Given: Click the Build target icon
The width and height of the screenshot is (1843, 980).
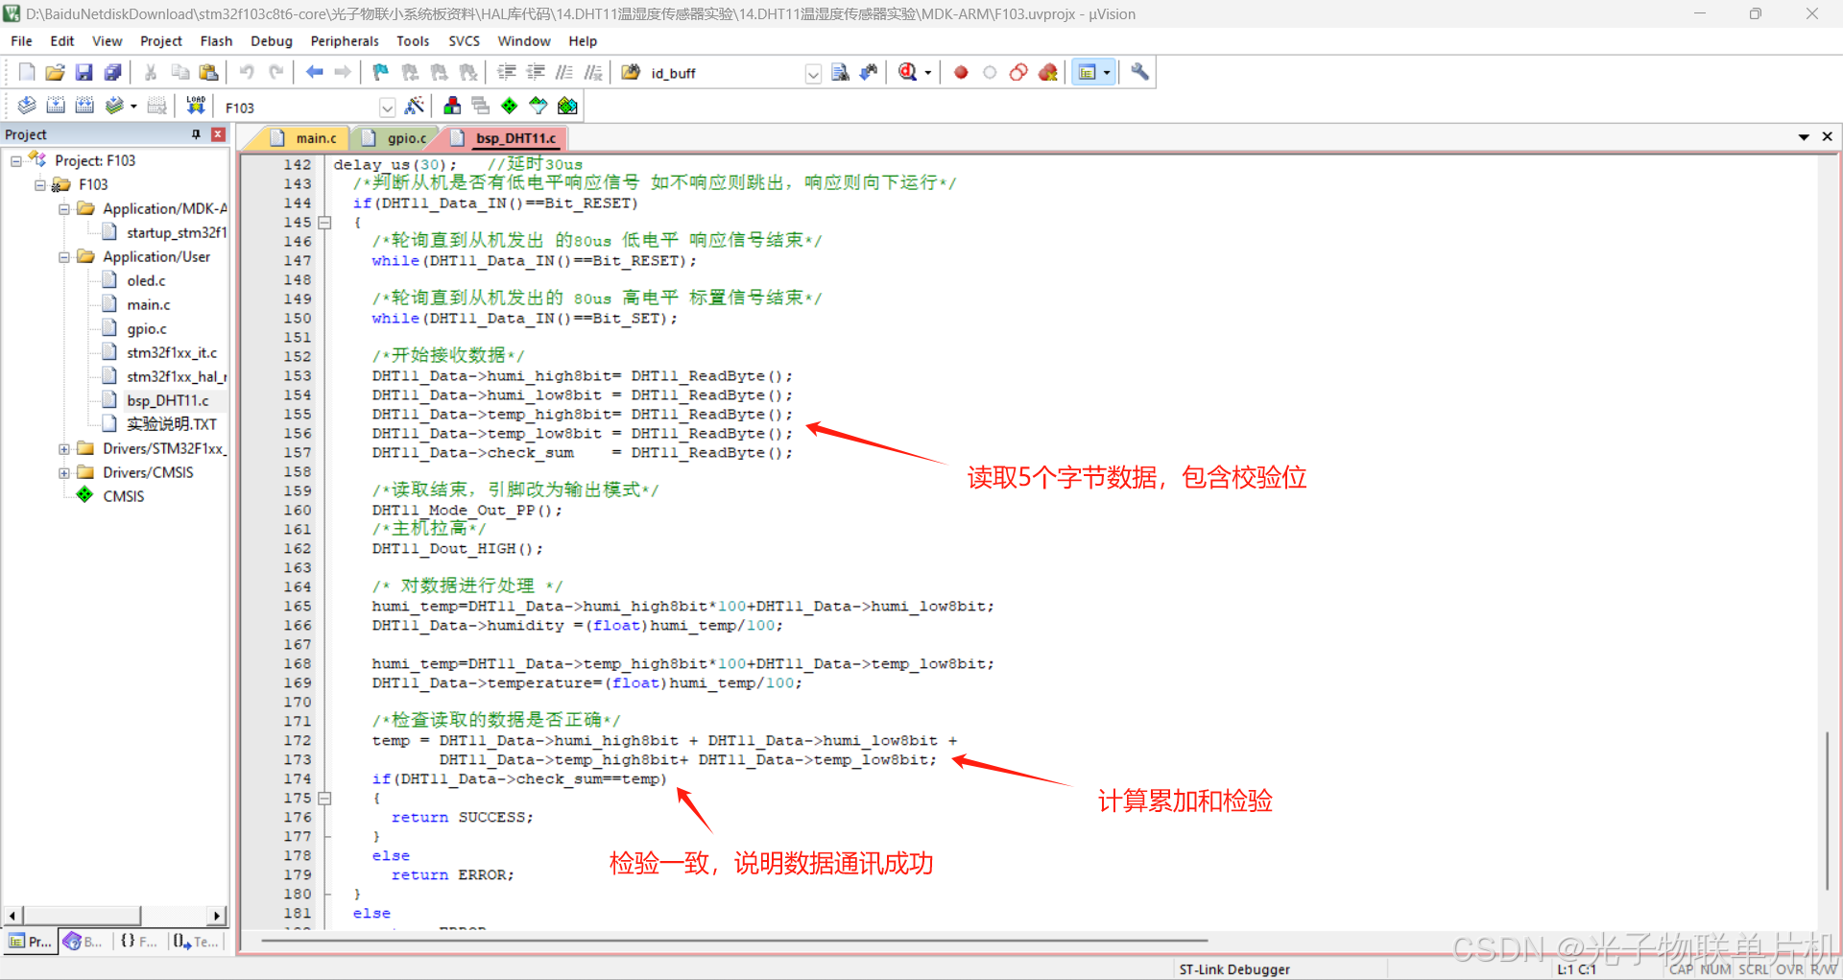Looking at the screenshot, I should coord(56,106).
